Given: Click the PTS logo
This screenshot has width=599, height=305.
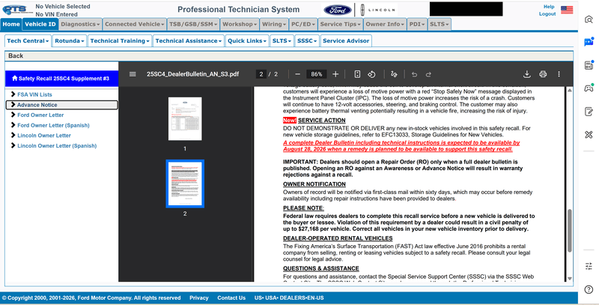Looking at the screenshot, I should [x=16, y=10].
